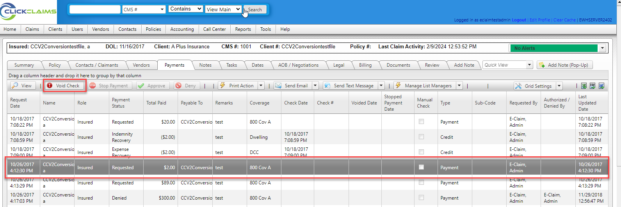Switch to the Legal tab
This screenshot has width=621, height=207.
tap(339, 65)
